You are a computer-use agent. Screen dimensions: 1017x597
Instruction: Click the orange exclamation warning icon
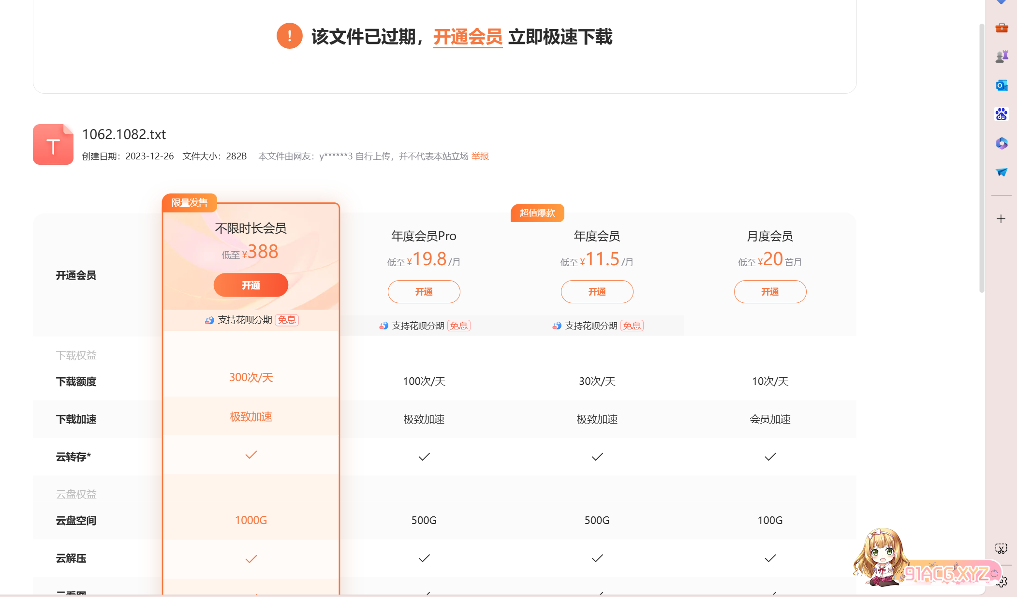289,36
